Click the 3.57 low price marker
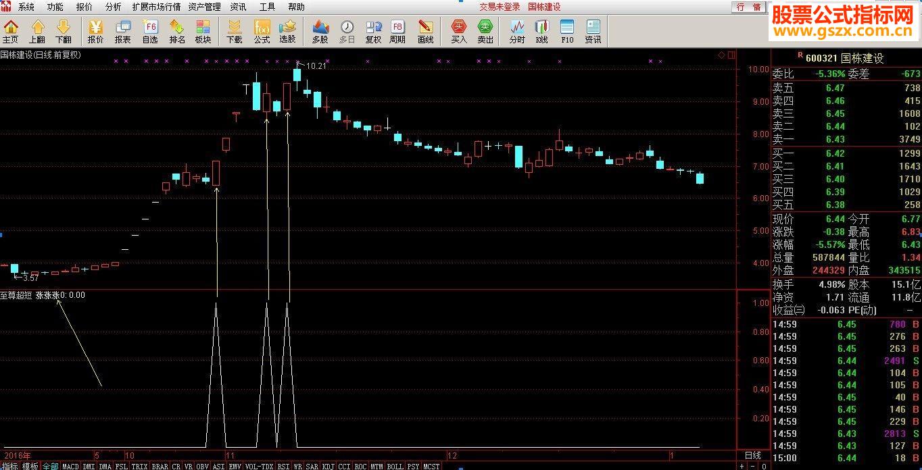922x470 pixels. click(x=30, y=278)
